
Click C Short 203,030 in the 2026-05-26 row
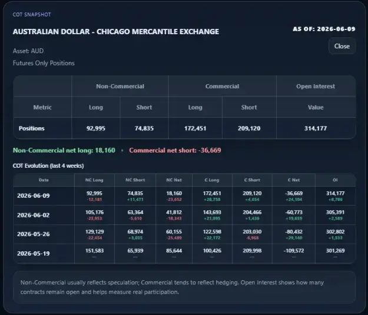coord(252,231)
